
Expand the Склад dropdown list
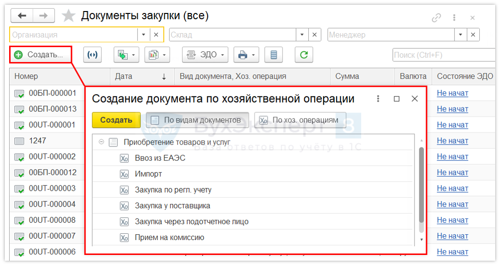302,35
